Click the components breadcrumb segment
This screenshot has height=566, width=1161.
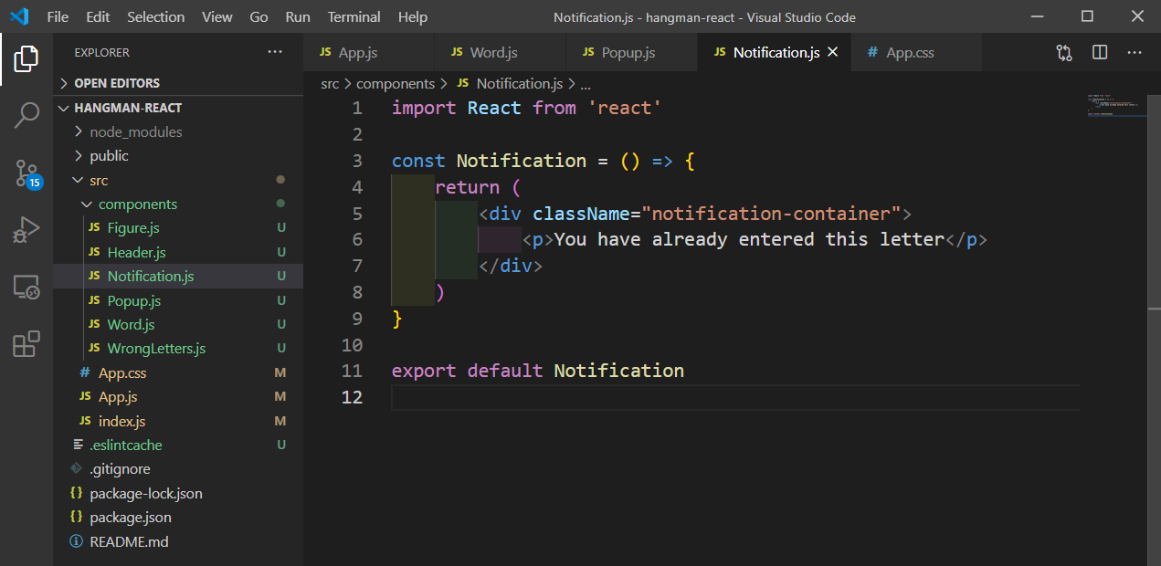[x=396, y=83]
